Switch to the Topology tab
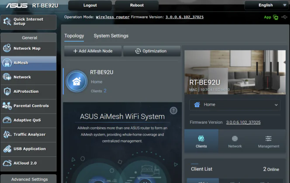Image resolution: width=290 pixels, height=183 pixels. [74, 36]
